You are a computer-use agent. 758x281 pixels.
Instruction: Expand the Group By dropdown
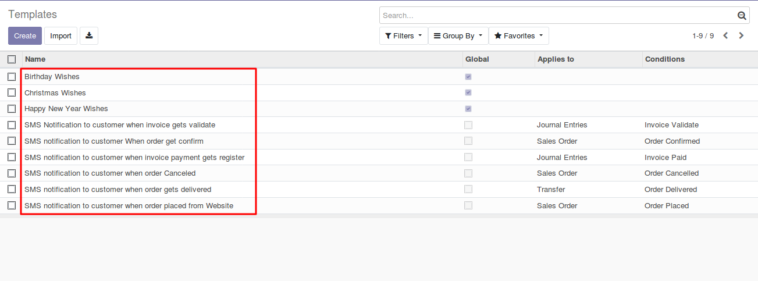tap(458, 35)
